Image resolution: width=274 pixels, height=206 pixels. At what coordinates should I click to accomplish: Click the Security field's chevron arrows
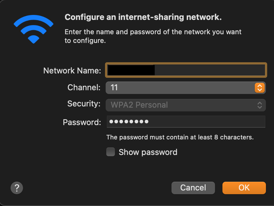click(260, 105)
